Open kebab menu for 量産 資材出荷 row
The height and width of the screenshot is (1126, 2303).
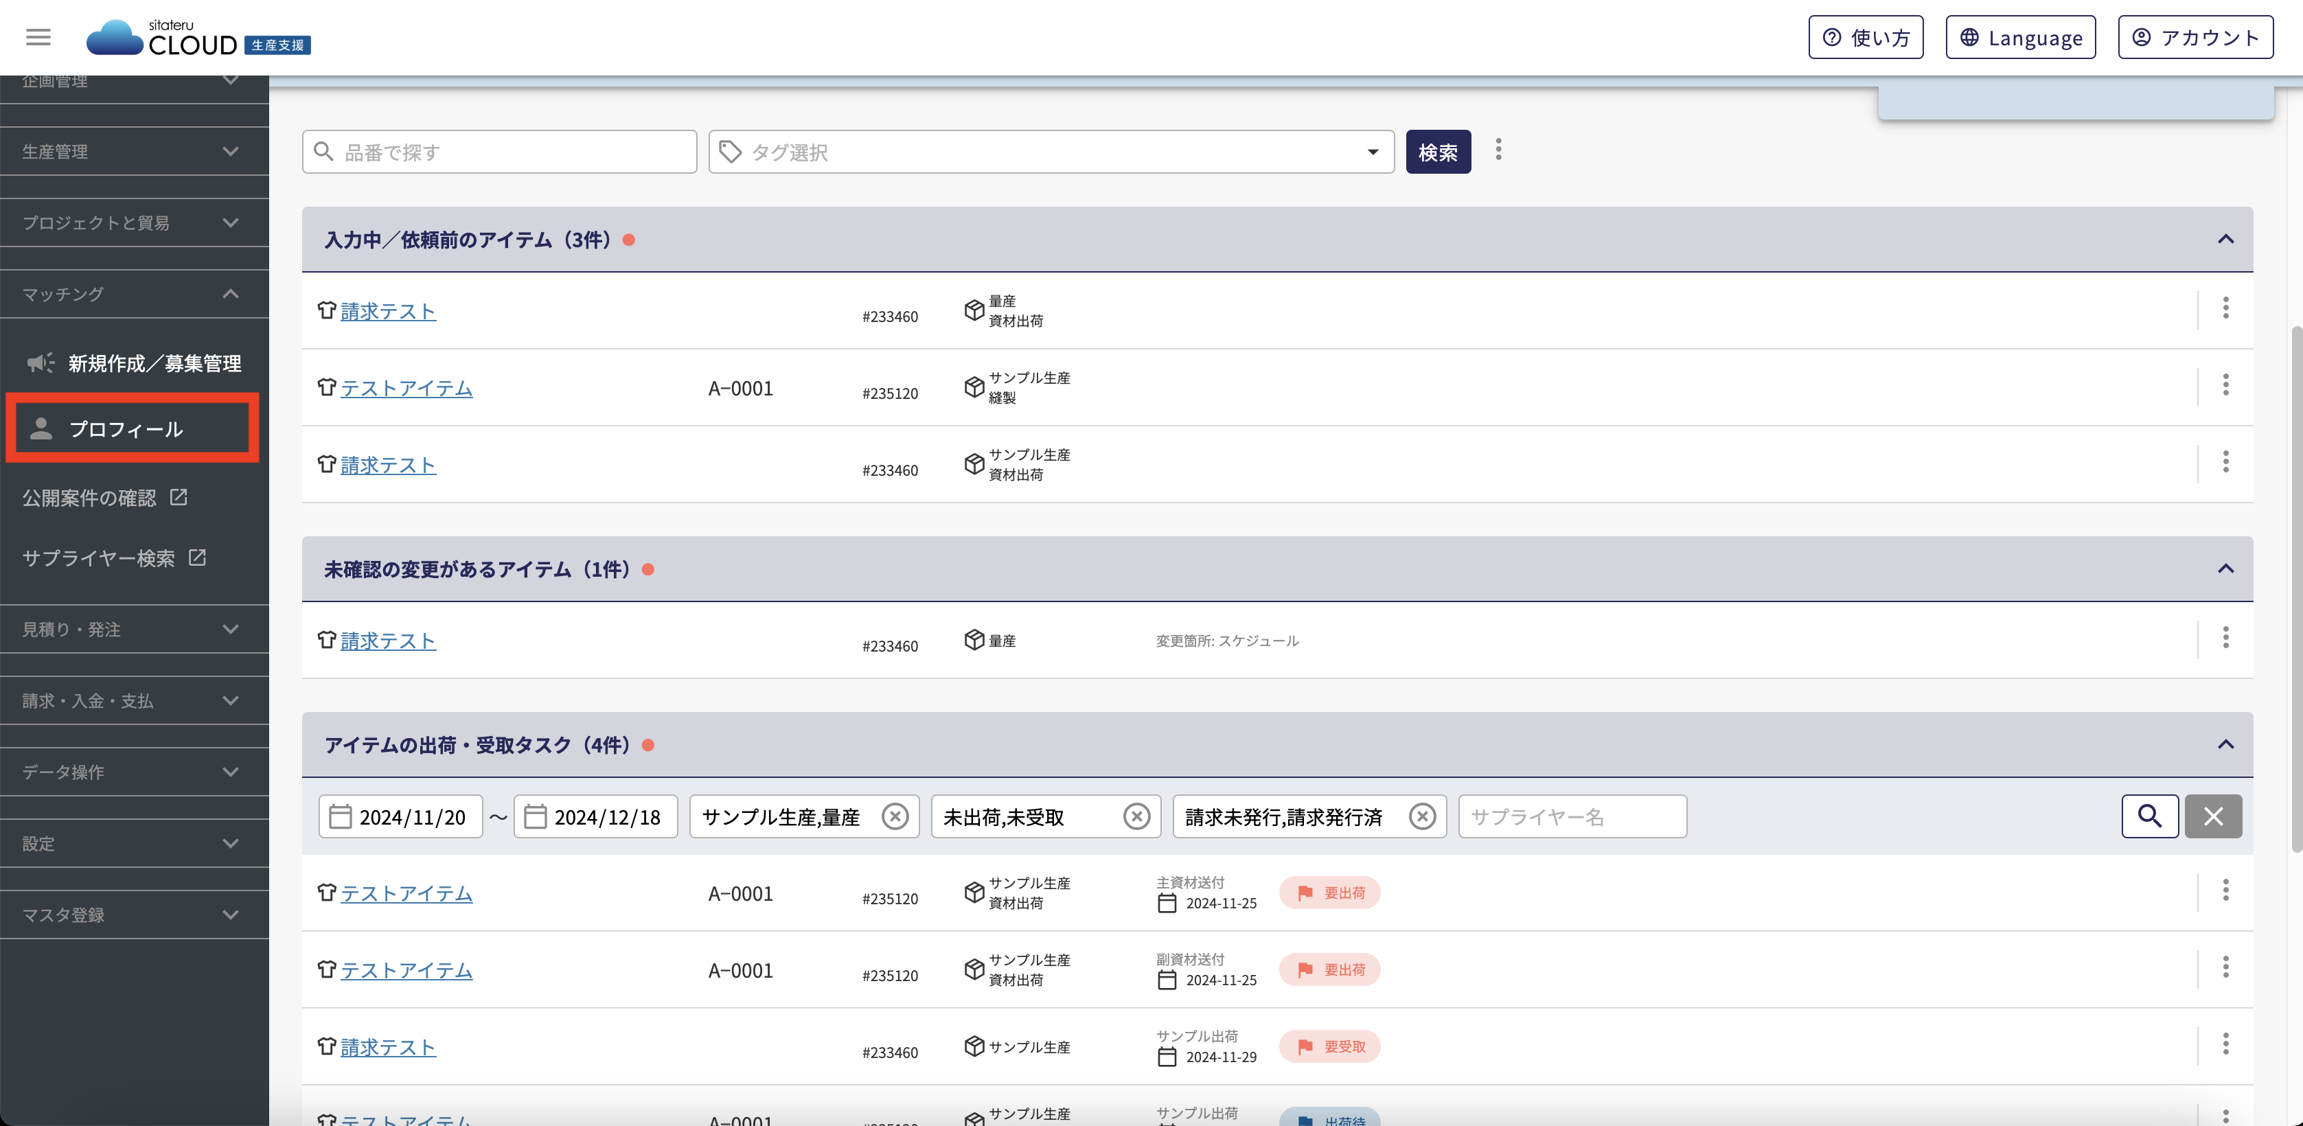coord(2225,308)
